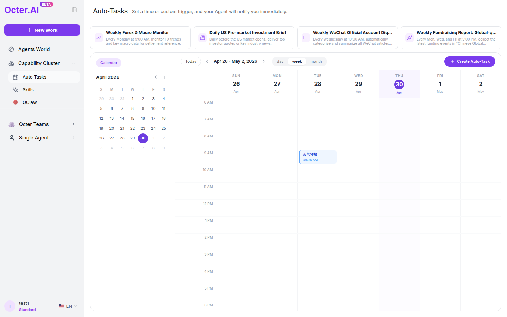Open EN language dropdown
The image size is (507, 317).
pos(68,306)
